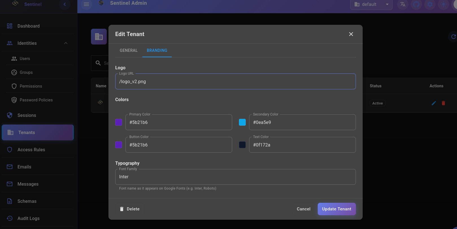The height and width of the screenshot is (229, 457).
Task: Open the GitHub icon link
Action: [x=416, y=4]
